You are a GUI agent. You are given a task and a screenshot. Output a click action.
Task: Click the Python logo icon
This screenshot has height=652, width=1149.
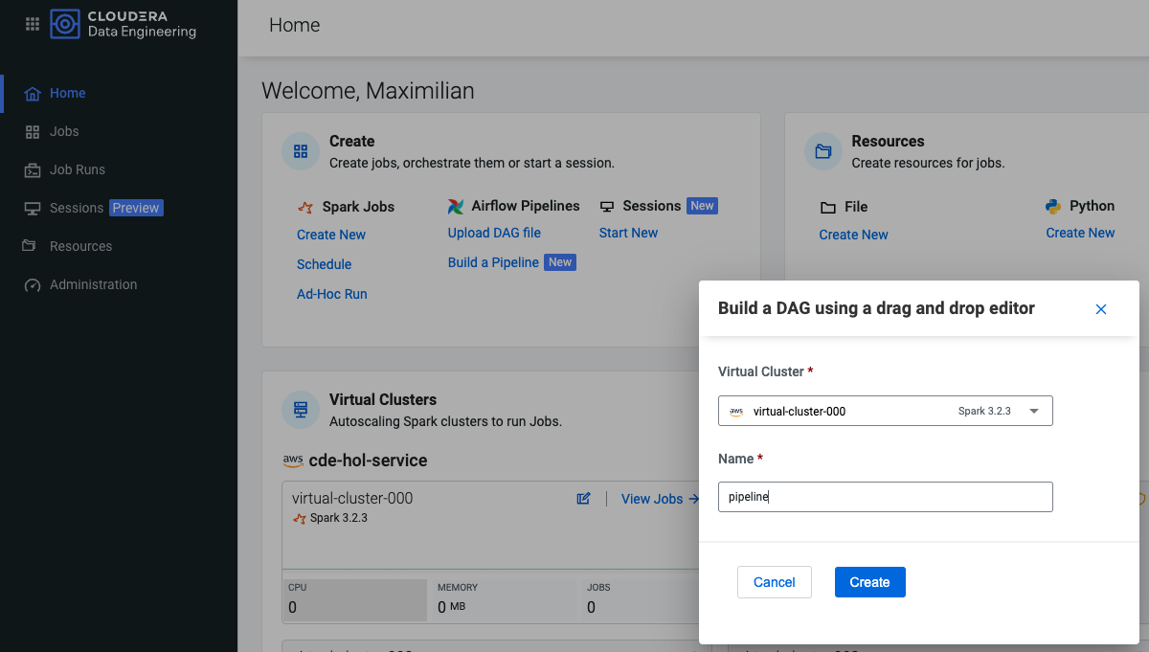pos(1054,206)
